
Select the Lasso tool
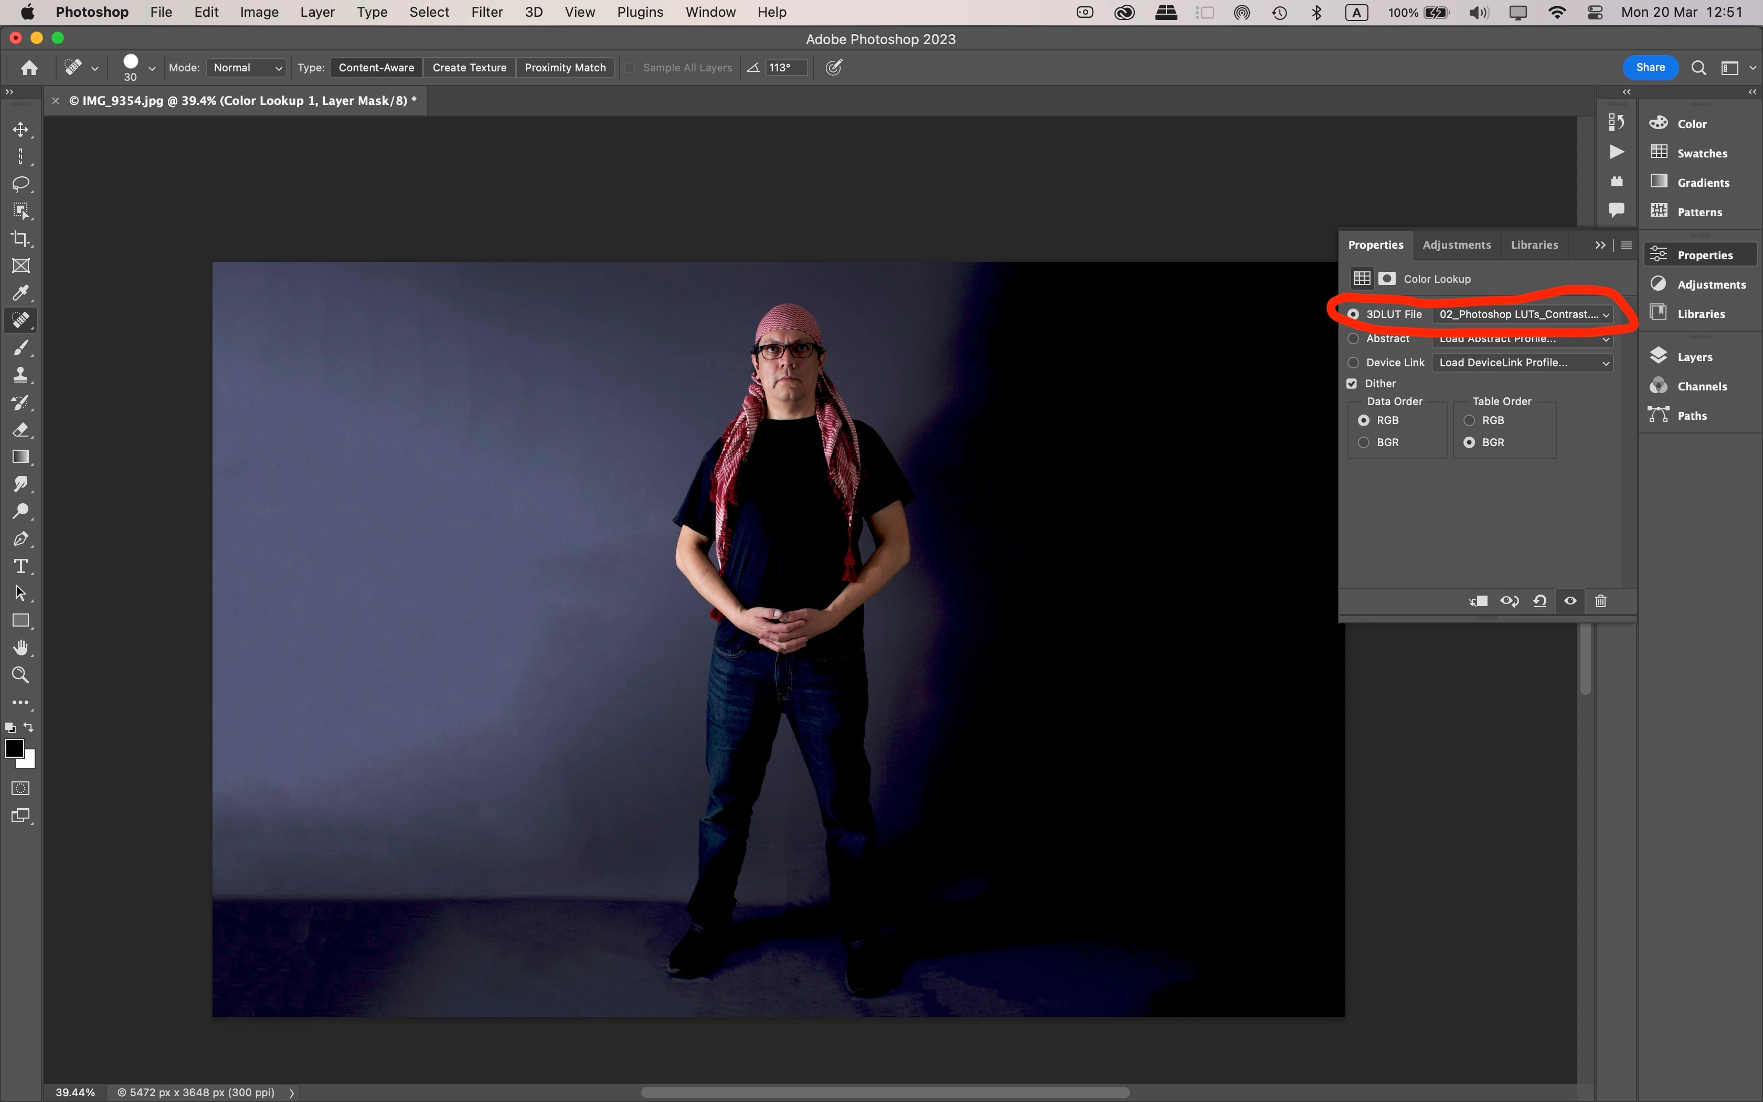click(x=20, y=184)
